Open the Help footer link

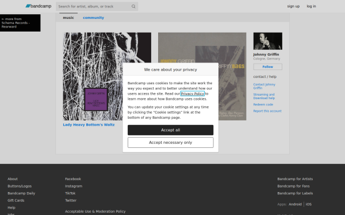(11, 208)
